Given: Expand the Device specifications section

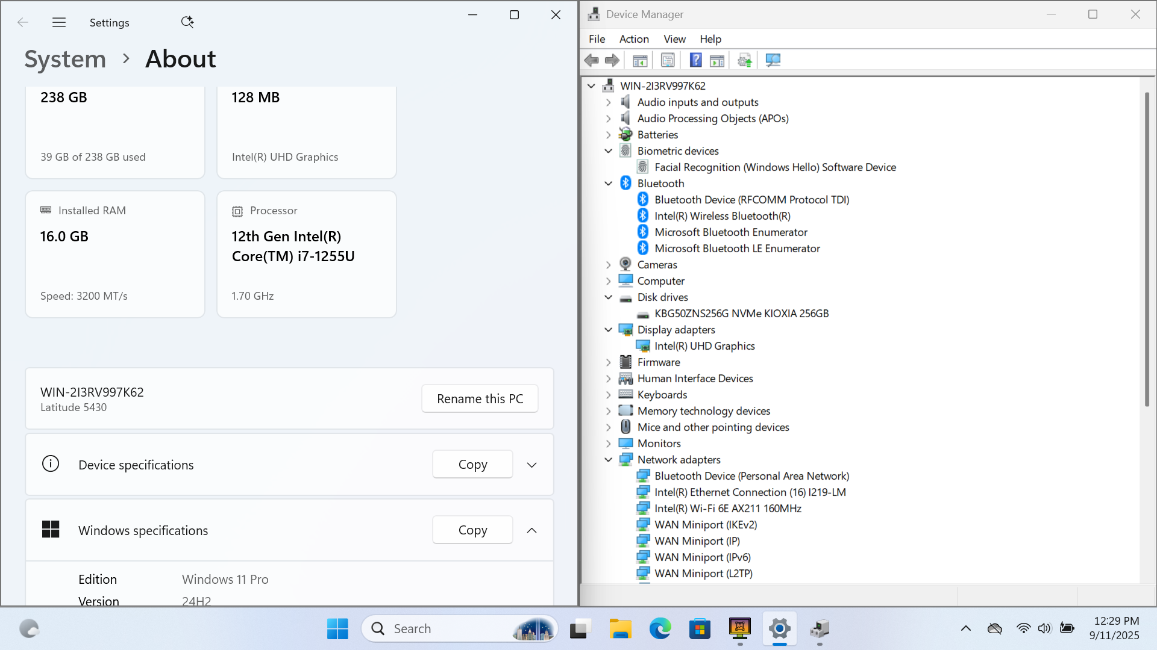Looking at the screenshot, I should coord(531,465).
